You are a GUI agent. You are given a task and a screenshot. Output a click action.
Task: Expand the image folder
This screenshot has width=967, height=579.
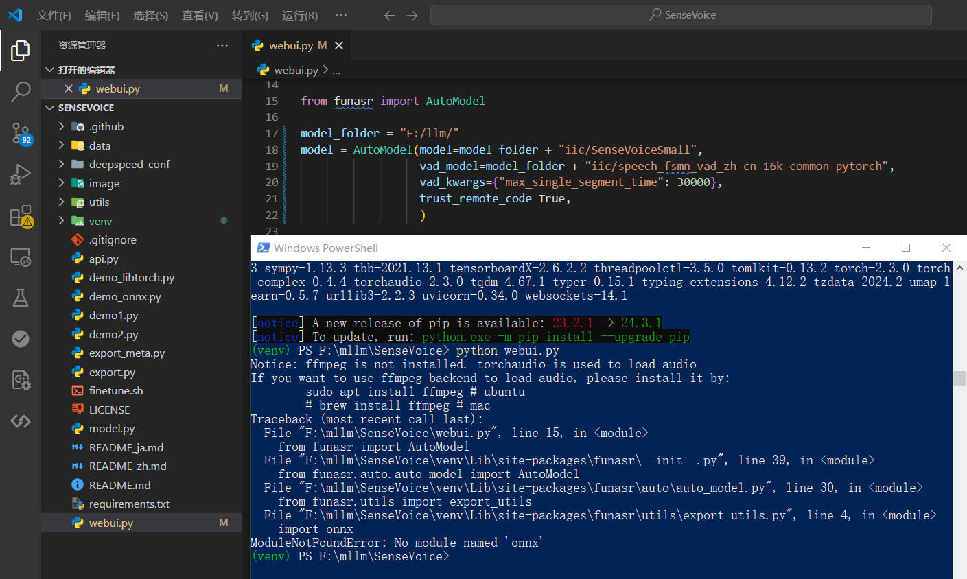coord(141,183)
